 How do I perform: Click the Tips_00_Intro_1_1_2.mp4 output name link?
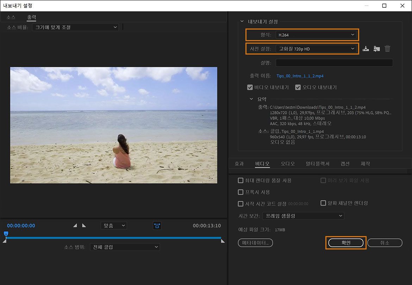tap(300, 76)
